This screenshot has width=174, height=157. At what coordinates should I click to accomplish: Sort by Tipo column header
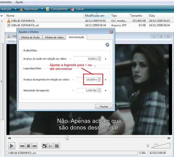[x=114, y=16]
